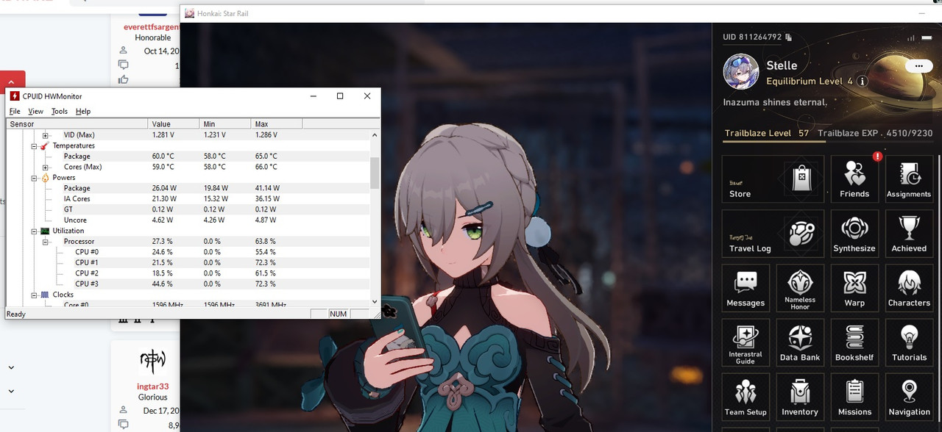
Task: Select the GT power row
Action: click(188, 209)
